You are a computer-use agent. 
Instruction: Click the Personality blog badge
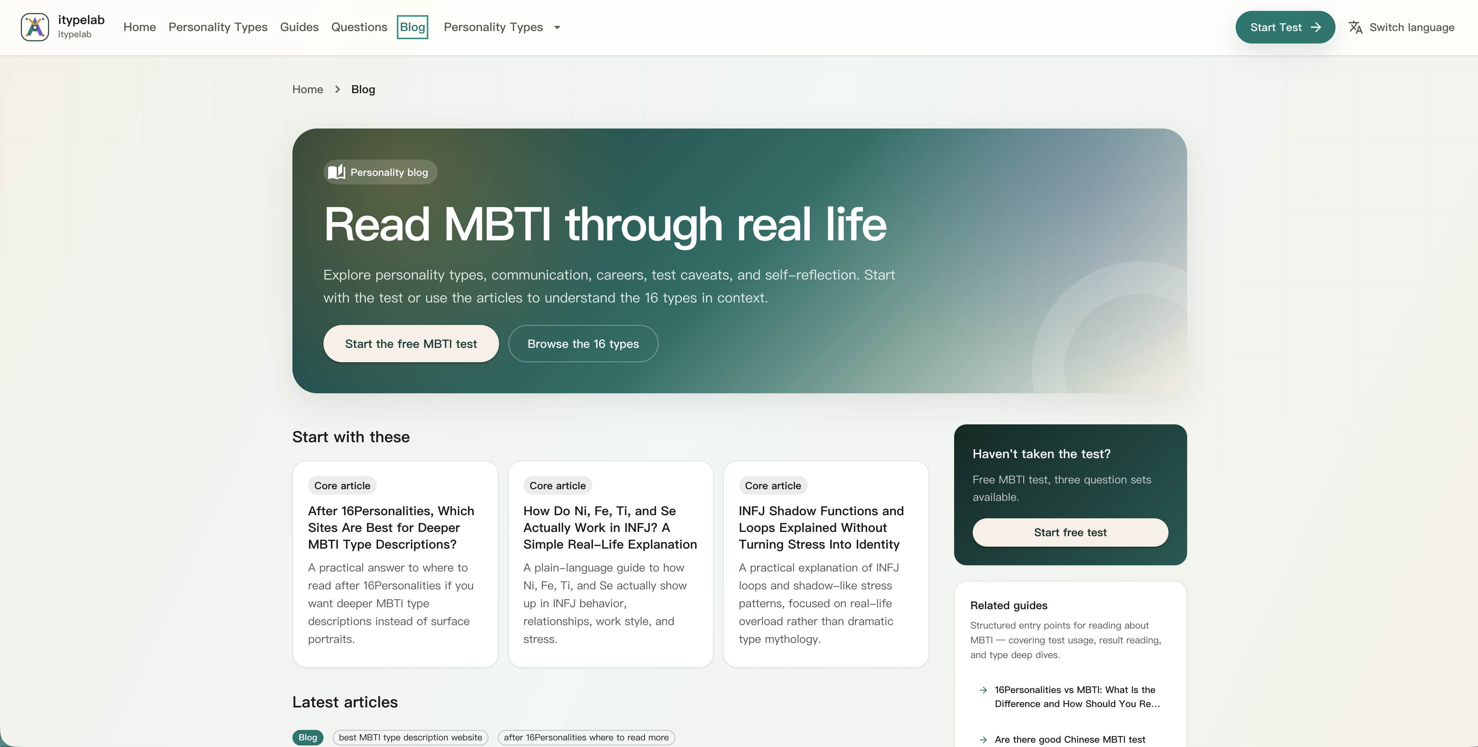(381, 172)
